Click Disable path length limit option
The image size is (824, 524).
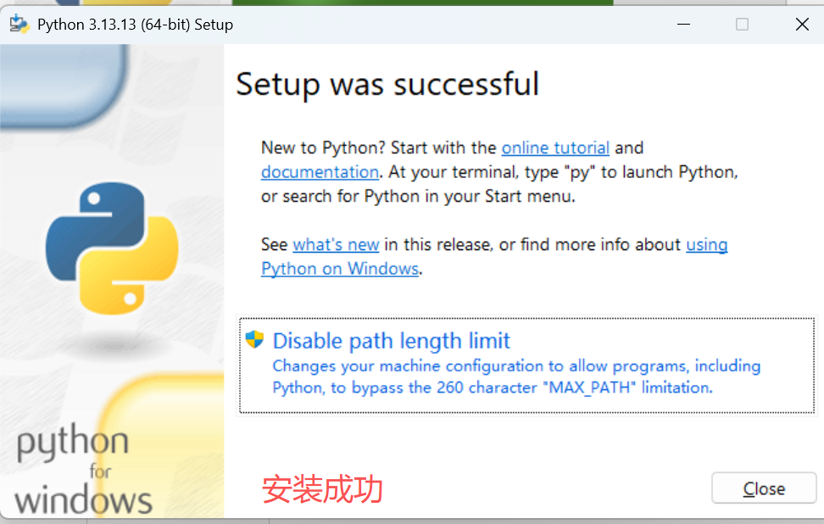tap(527, 365)
